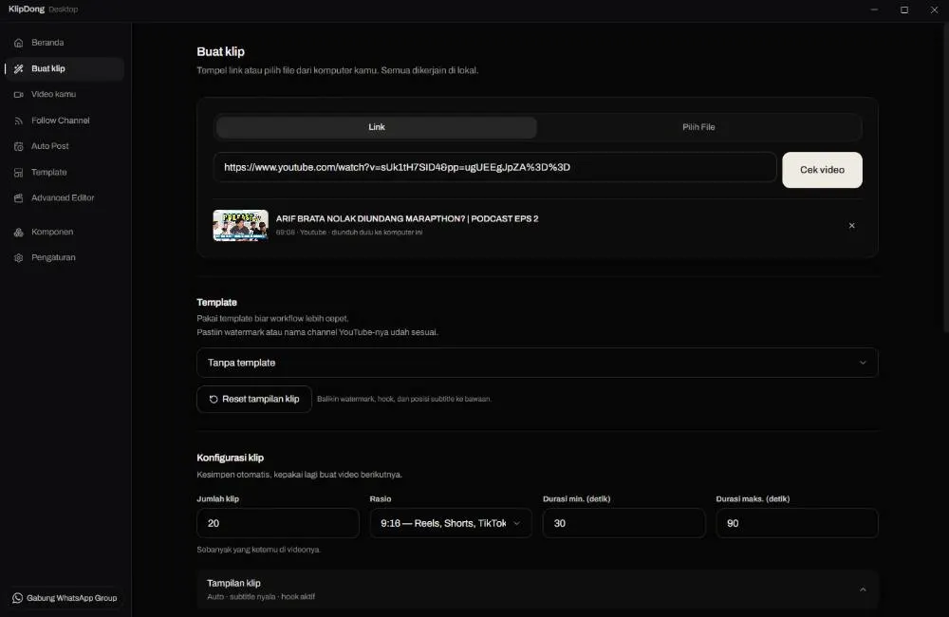Minimize the KlipDong window

pyautogui.click(x=874, y=9)
